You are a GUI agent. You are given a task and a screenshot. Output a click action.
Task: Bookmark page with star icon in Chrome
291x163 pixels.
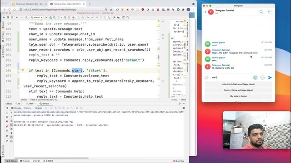(x=111, y=10)
